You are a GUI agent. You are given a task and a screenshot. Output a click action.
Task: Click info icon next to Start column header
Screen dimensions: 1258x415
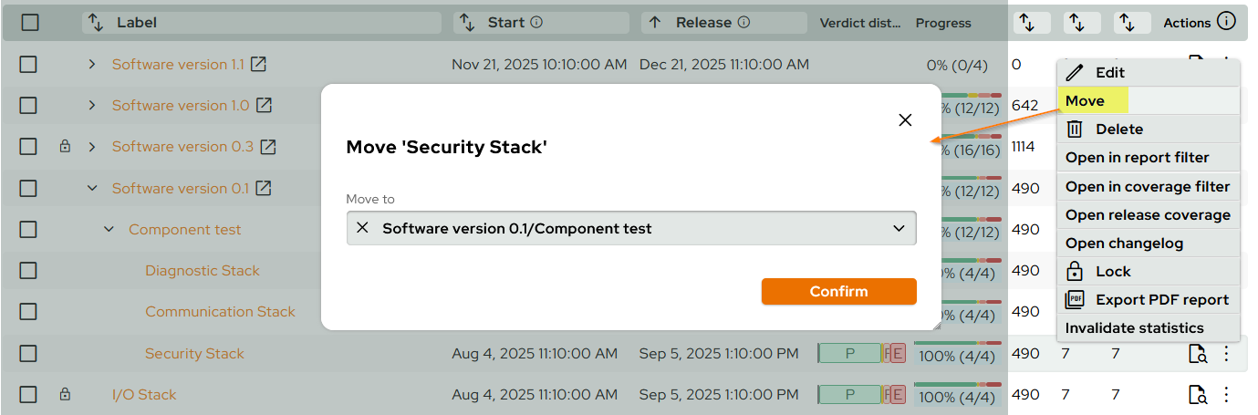[x=536, y=22]
